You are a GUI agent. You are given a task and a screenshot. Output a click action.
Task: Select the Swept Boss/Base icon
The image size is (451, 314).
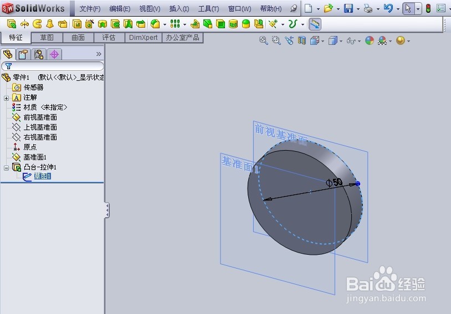click(37, 24)
